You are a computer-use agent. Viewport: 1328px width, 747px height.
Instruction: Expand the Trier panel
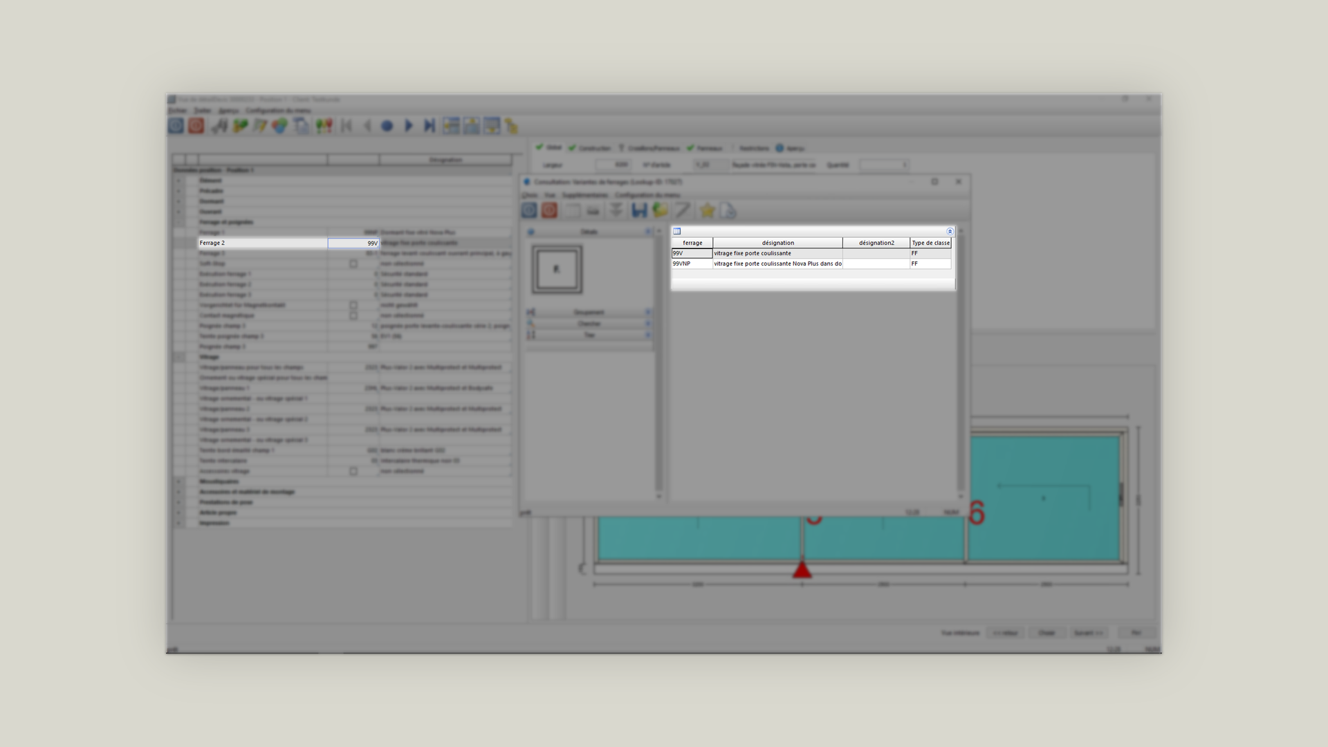589,335
